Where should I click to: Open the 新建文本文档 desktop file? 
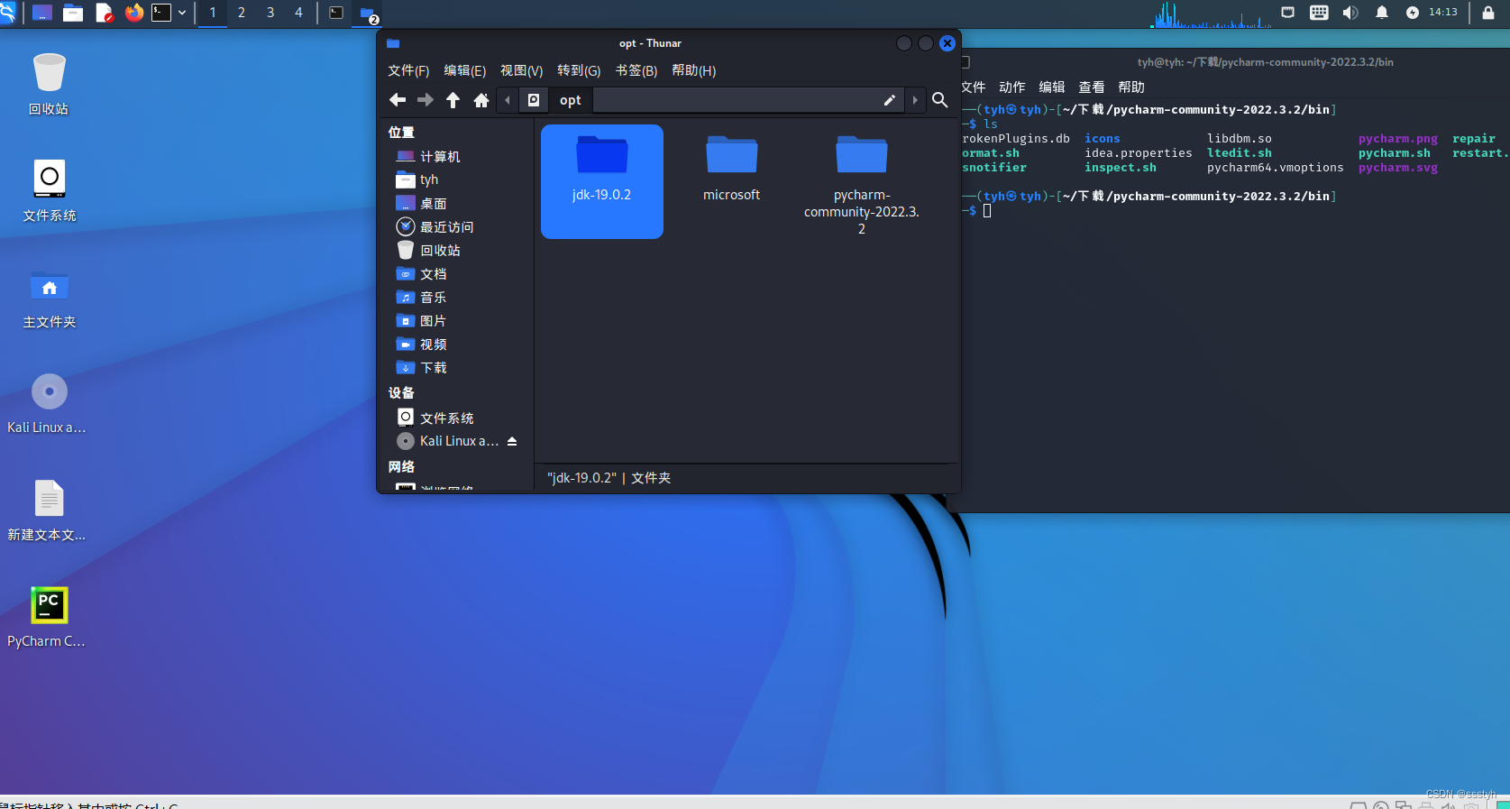pyautogui.click(x=49, y=510)
